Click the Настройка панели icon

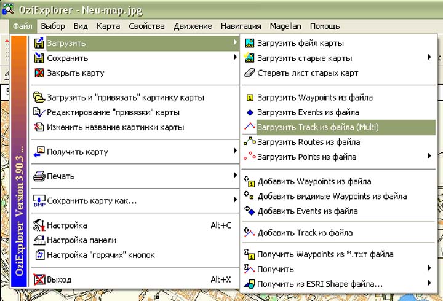[x=39, y=240]
